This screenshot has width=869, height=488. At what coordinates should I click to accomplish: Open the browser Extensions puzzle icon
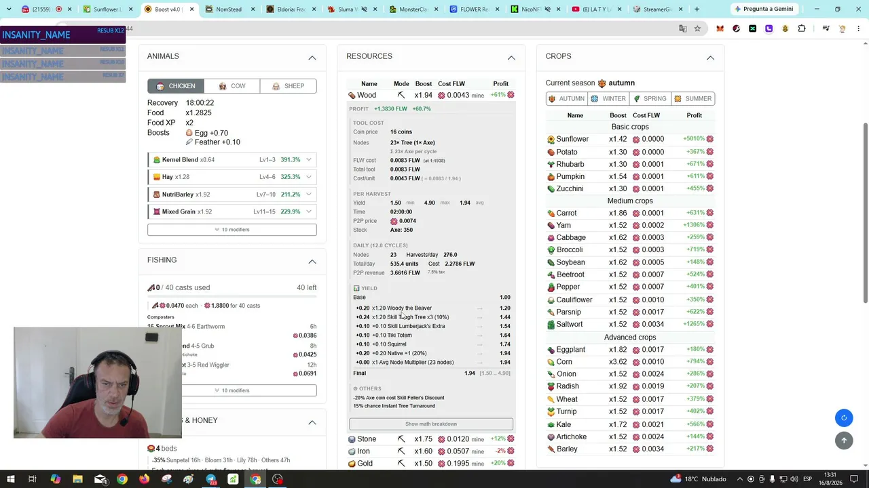click(802, 28)
